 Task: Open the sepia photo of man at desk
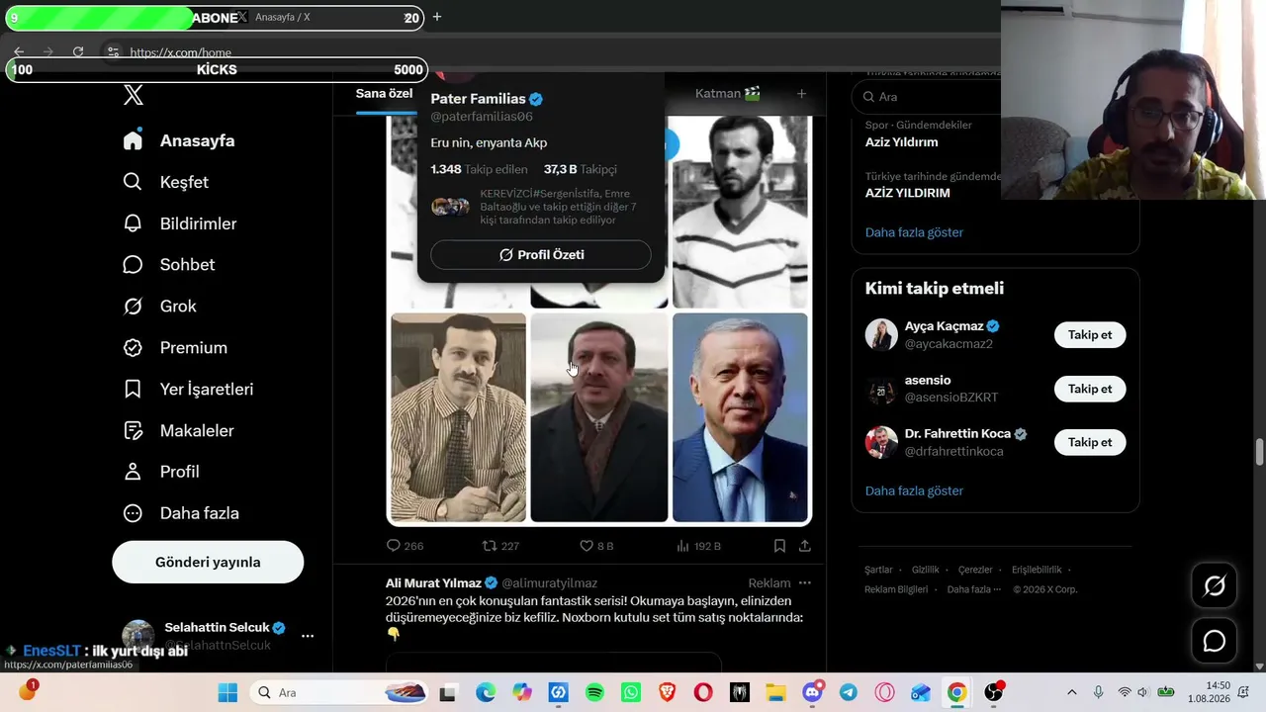pos(458,417)
